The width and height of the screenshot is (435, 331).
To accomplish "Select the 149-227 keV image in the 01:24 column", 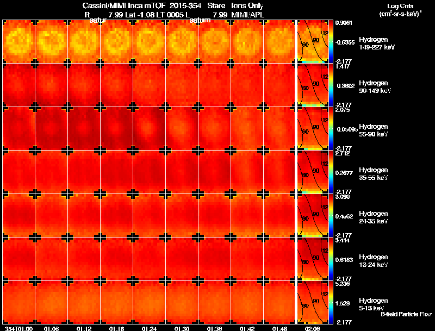I will 149,41.
